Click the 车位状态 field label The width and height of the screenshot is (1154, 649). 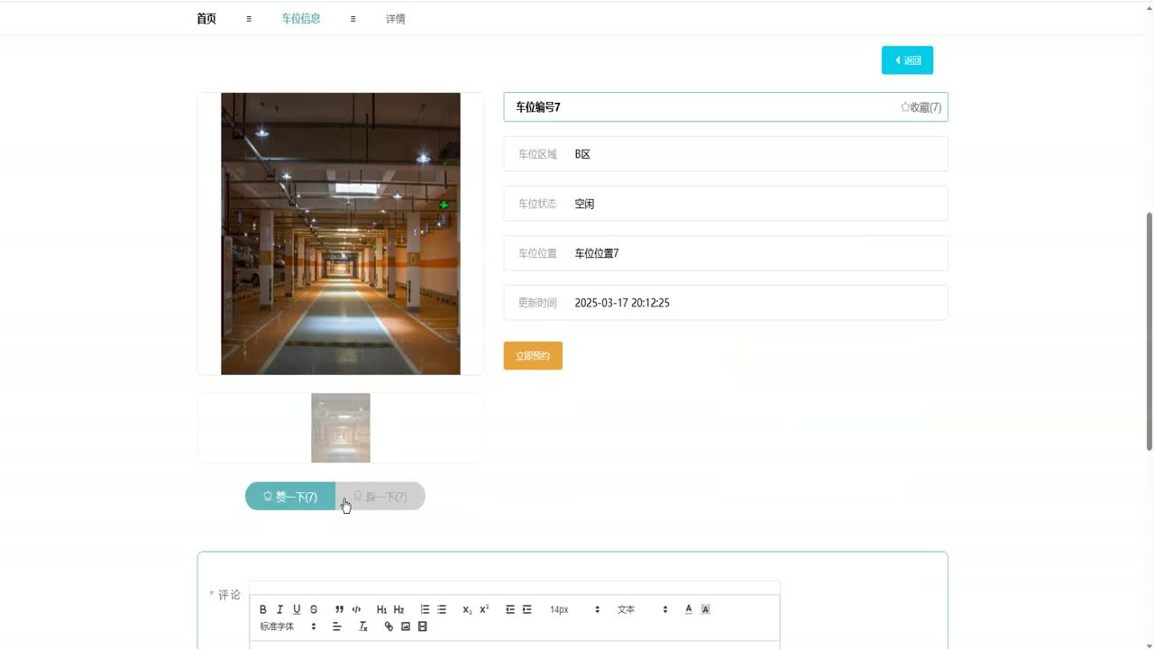click(x=537, y=204)
